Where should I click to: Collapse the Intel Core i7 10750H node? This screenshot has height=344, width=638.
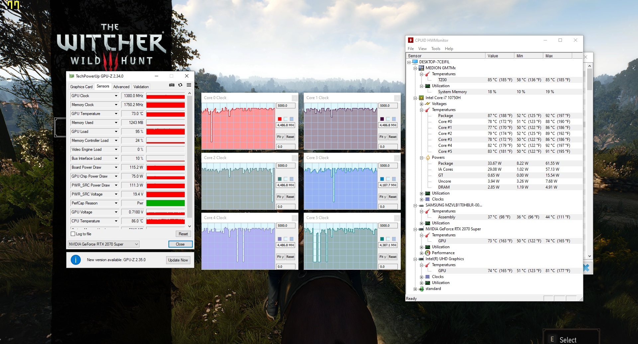[x=415, y=98]
